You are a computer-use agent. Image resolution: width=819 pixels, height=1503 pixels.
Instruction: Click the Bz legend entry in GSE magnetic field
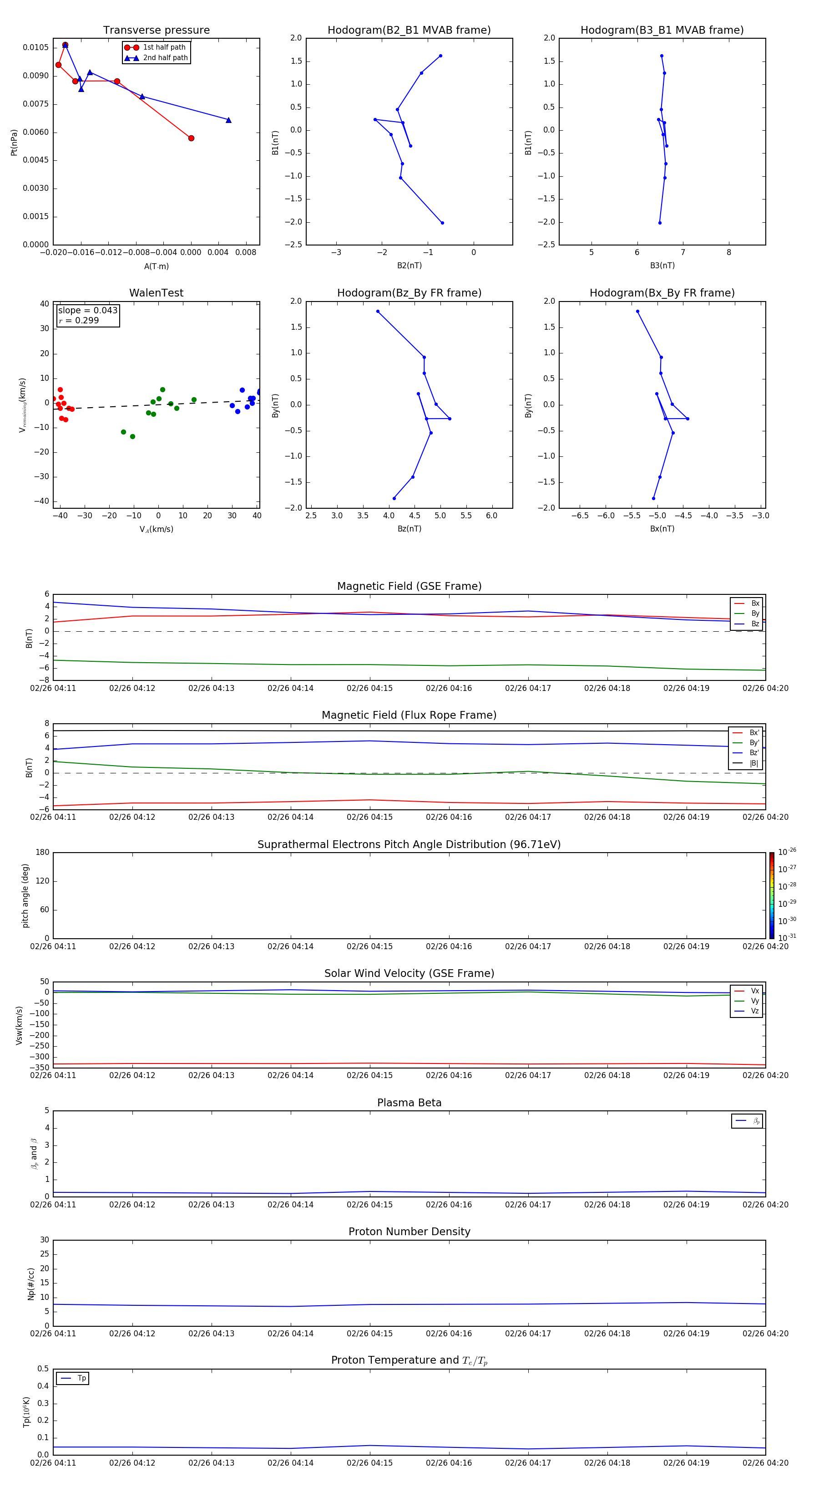click(747, 624)
